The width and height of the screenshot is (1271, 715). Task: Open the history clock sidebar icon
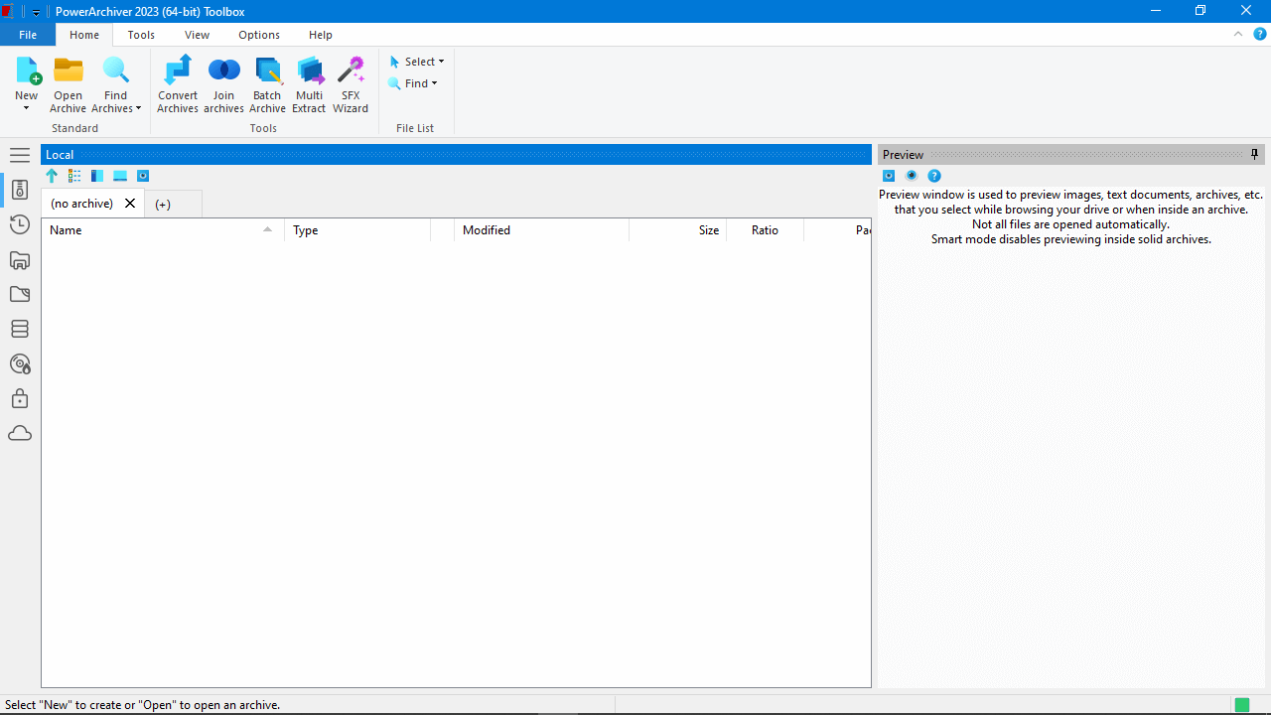click(x=20, y=224)
